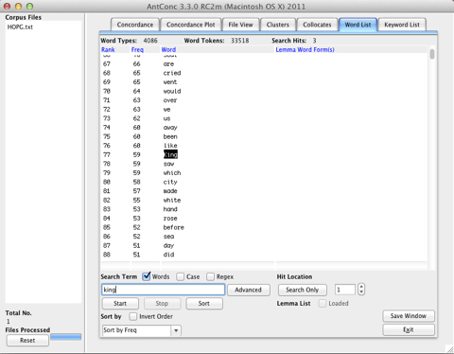
Task: Click the Save Window button
Action: pyautogui.click(x=409, y=316)
